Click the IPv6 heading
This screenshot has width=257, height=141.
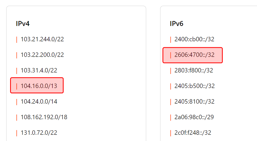[x=177, y=24]
